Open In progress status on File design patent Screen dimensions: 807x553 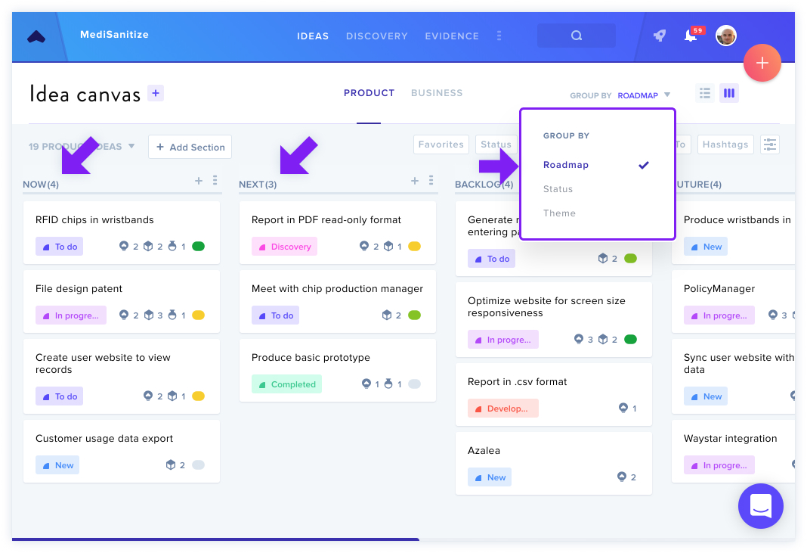pos(71,315)
